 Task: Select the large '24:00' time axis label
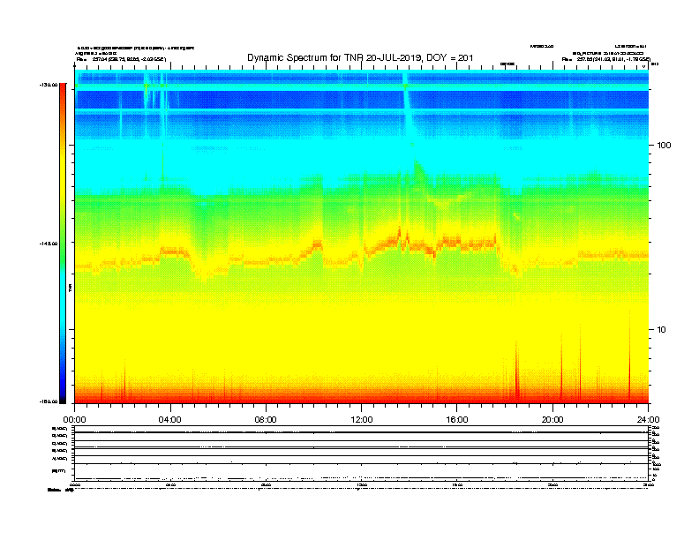pos(648,420)
